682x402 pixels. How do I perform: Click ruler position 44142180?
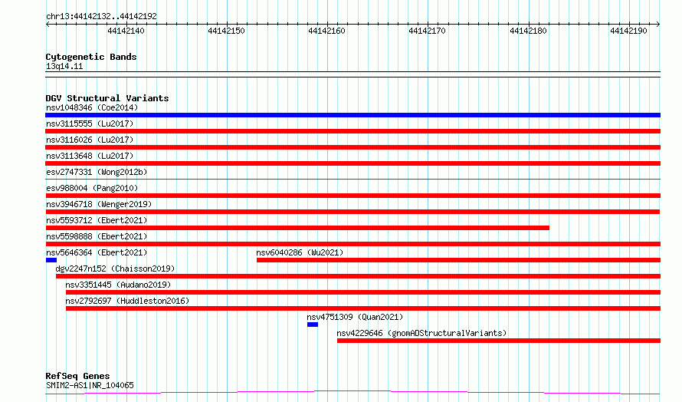(529, 31)
